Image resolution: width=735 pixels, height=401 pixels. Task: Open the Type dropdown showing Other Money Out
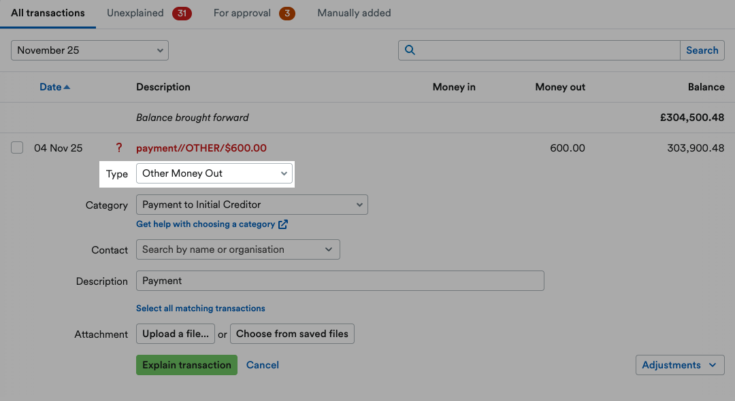[214, 173]
